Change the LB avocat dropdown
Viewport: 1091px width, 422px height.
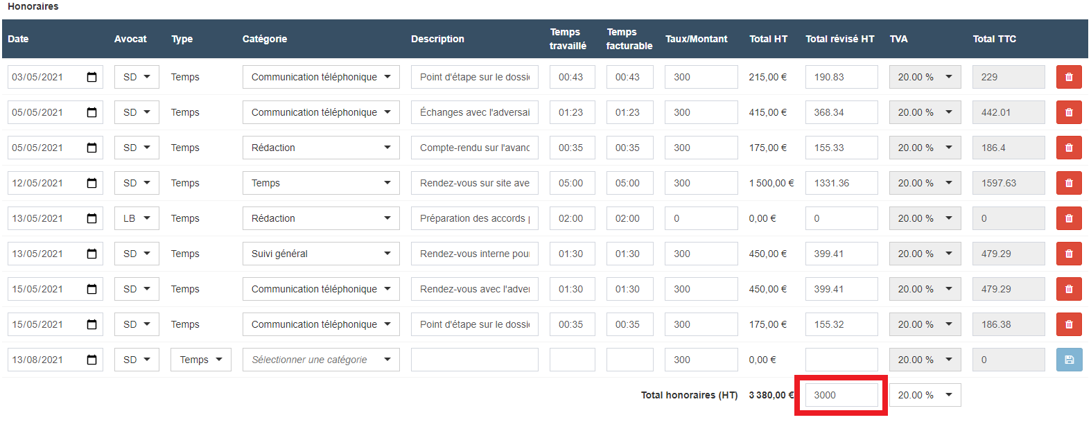pos(137,218)
